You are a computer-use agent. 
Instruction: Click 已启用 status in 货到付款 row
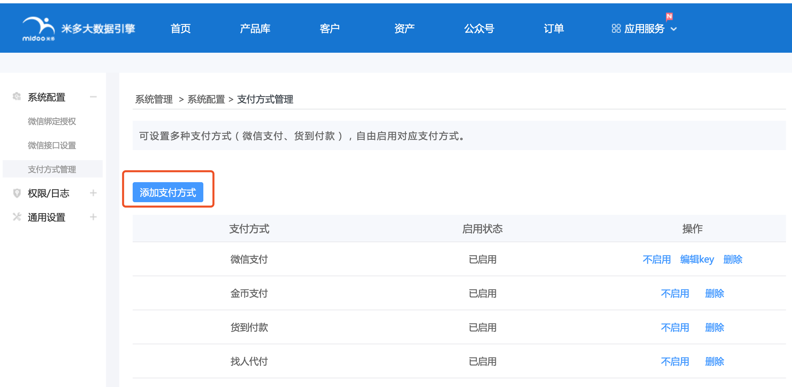[x=482, y=327]
